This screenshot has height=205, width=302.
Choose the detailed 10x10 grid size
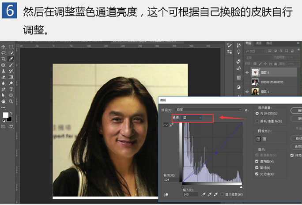(264, 139)
